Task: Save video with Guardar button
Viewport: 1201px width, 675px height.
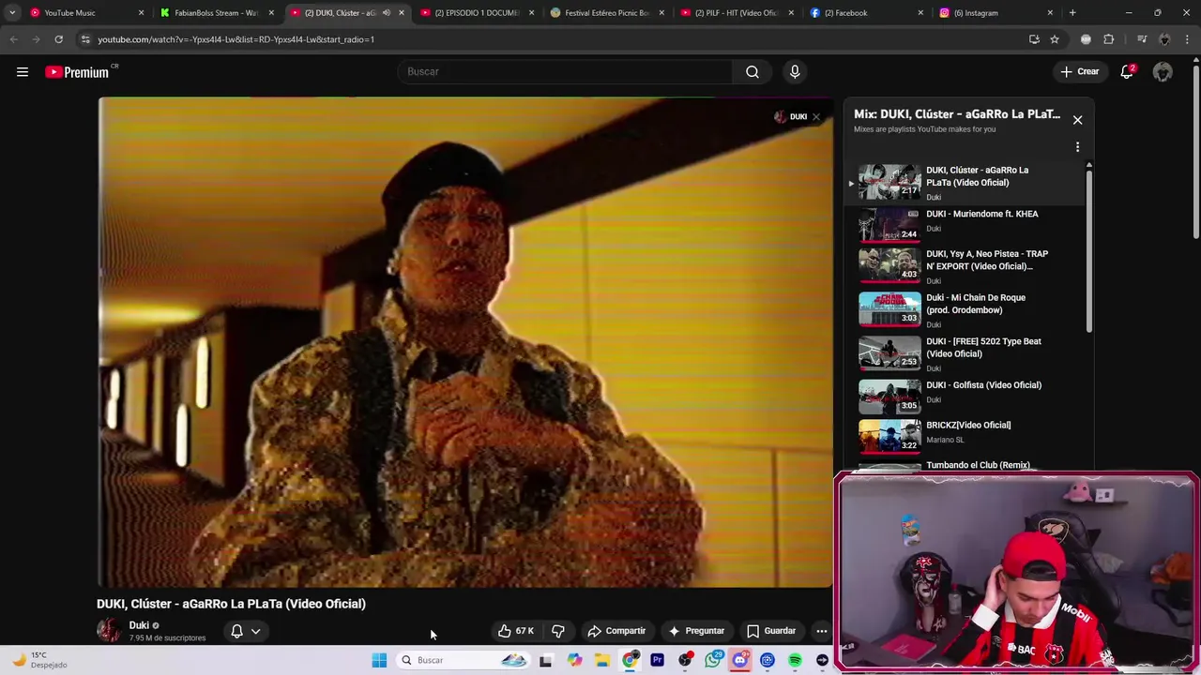Action: coord(771,631)
